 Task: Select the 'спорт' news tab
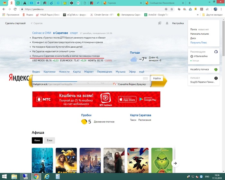(x=74, y=33)
